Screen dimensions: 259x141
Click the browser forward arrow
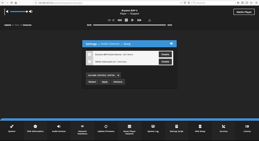coord(7,3)
